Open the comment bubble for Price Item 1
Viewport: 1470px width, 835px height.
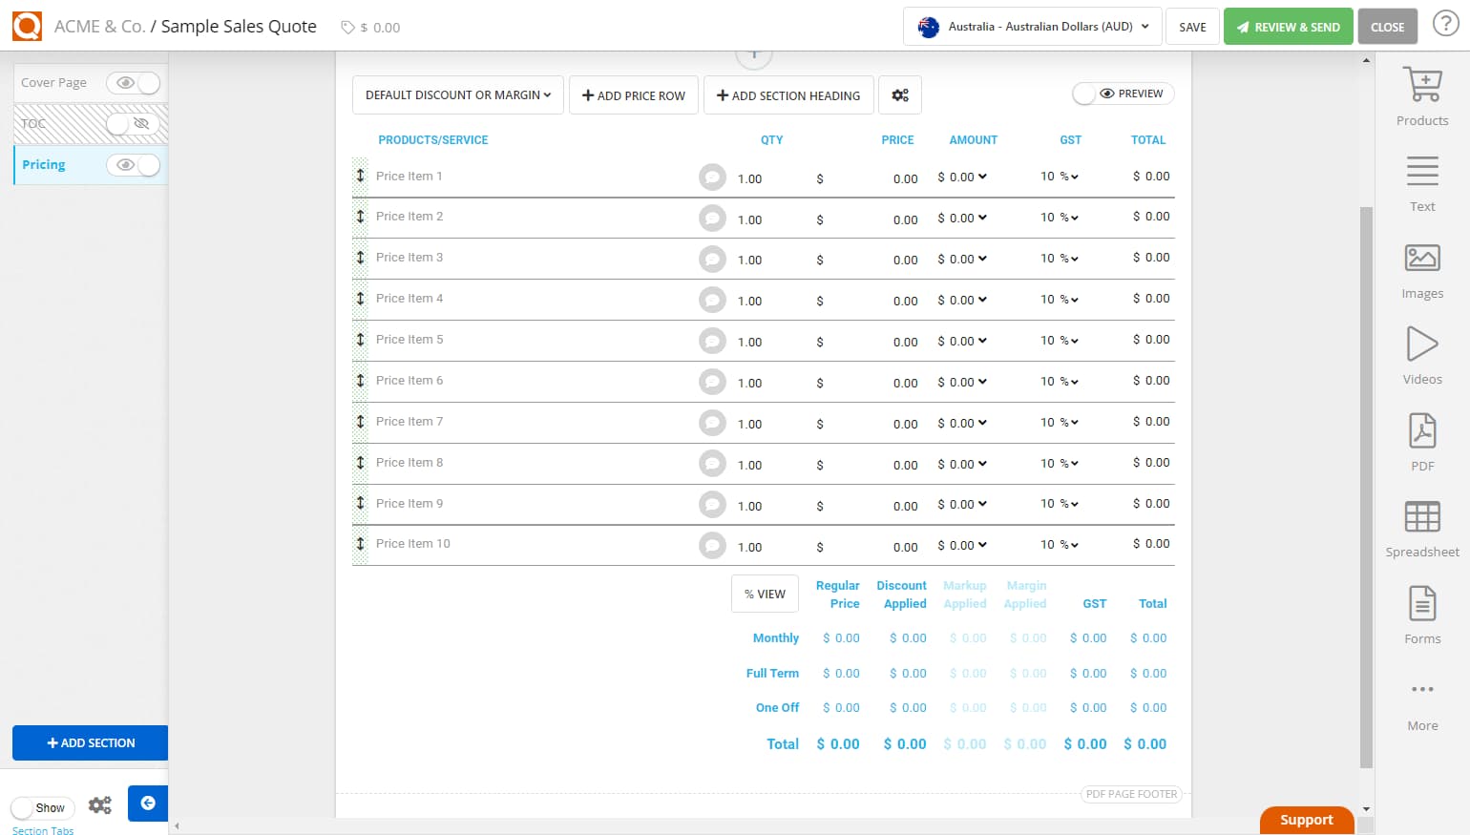tap(712, 177)
